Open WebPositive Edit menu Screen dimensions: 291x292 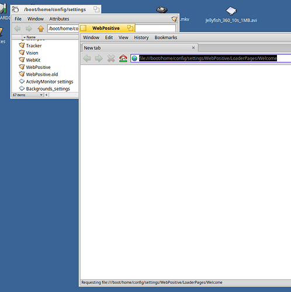tap(109, 37)
